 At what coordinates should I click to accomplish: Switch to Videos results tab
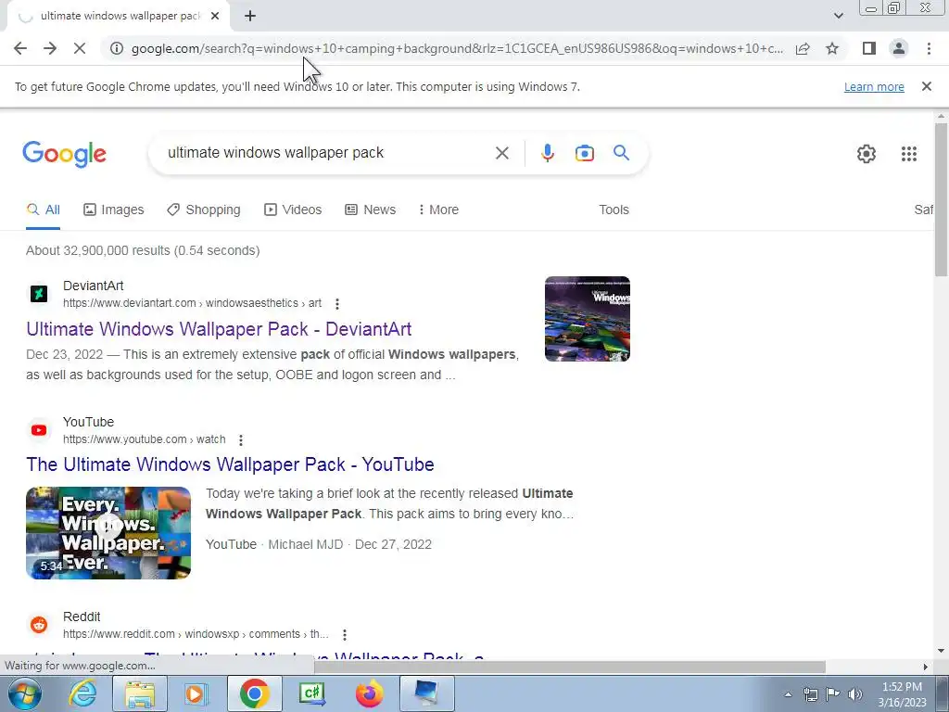click(x=293, y=210)
